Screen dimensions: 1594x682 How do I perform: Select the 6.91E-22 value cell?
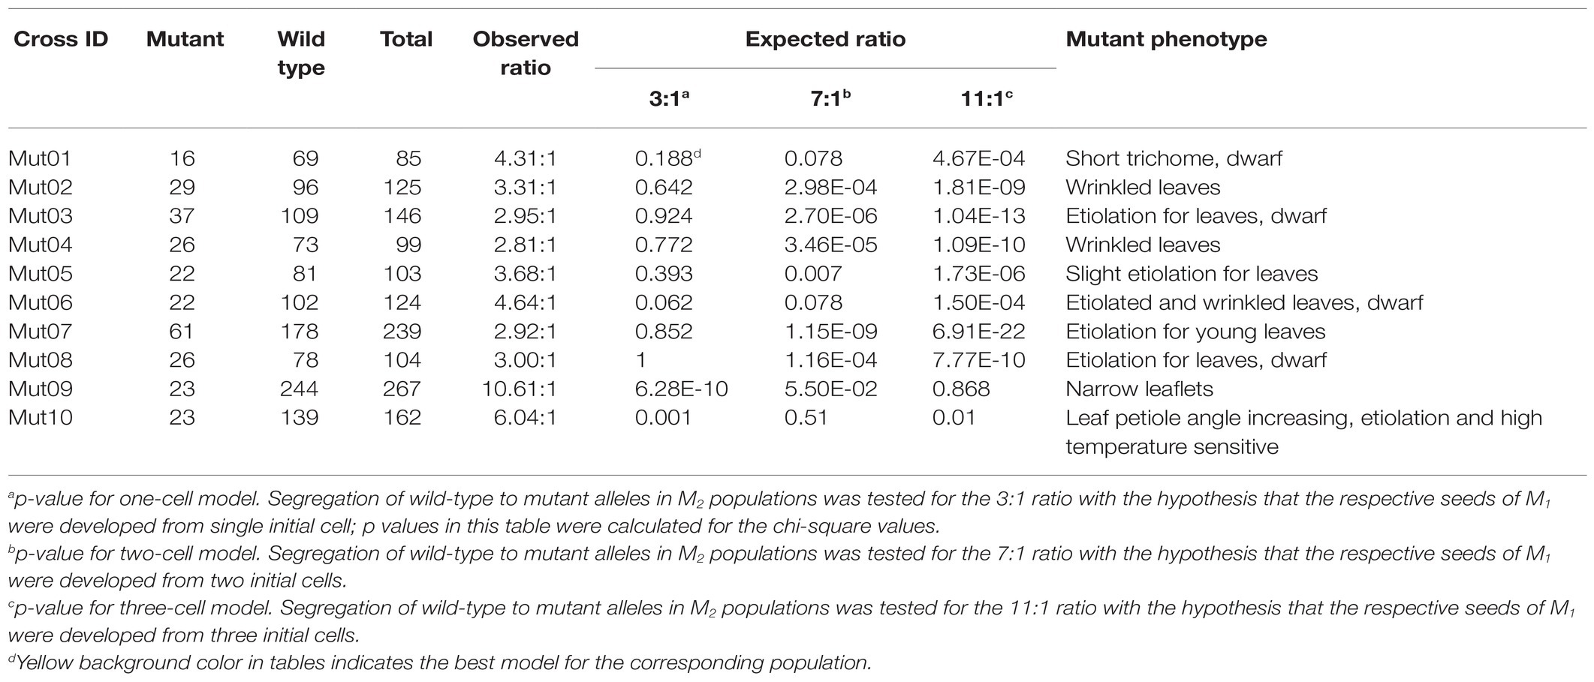(978, 331)
